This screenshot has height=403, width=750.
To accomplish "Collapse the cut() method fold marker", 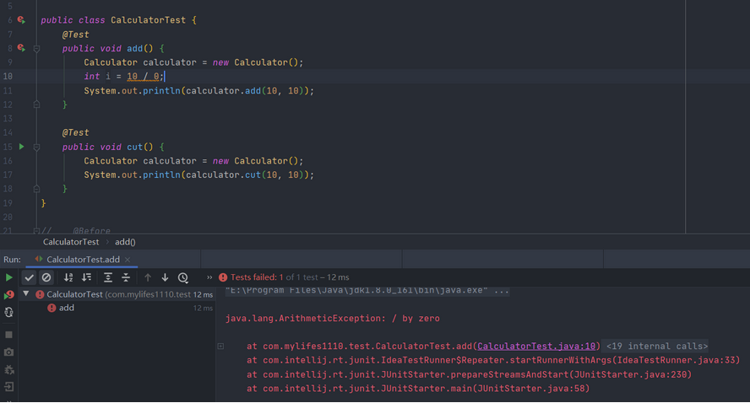I will (36, 147).
